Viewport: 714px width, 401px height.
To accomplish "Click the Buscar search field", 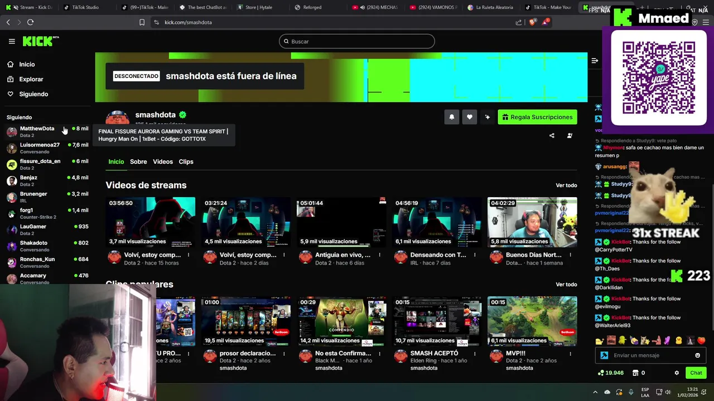I will pos(357,41).
